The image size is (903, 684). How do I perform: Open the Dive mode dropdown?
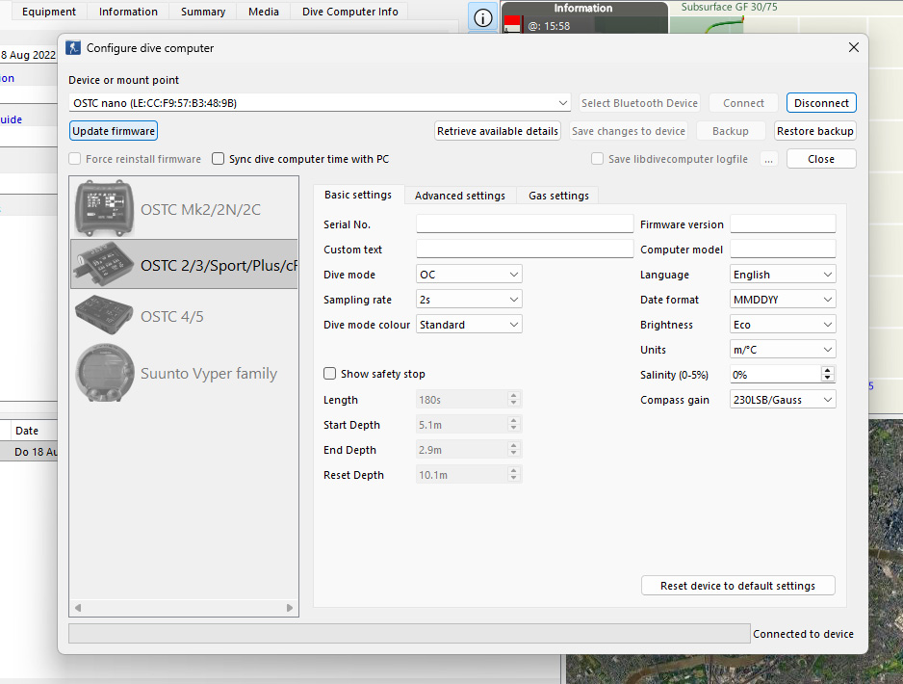click(x=469, y=275)
